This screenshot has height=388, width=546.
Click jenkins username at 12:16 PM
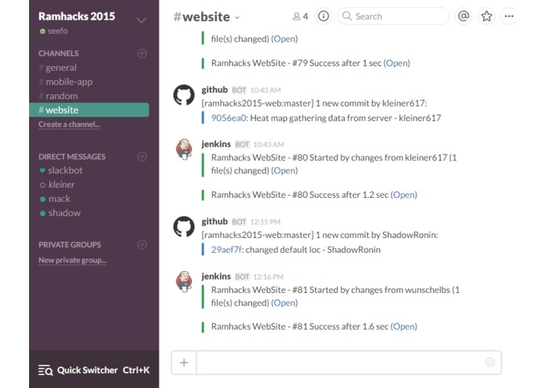pos(216,276)
